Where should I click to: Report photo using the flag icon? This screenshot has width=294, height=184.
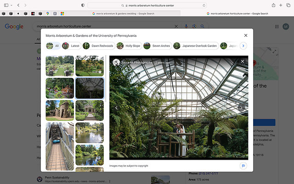point(243,166)
